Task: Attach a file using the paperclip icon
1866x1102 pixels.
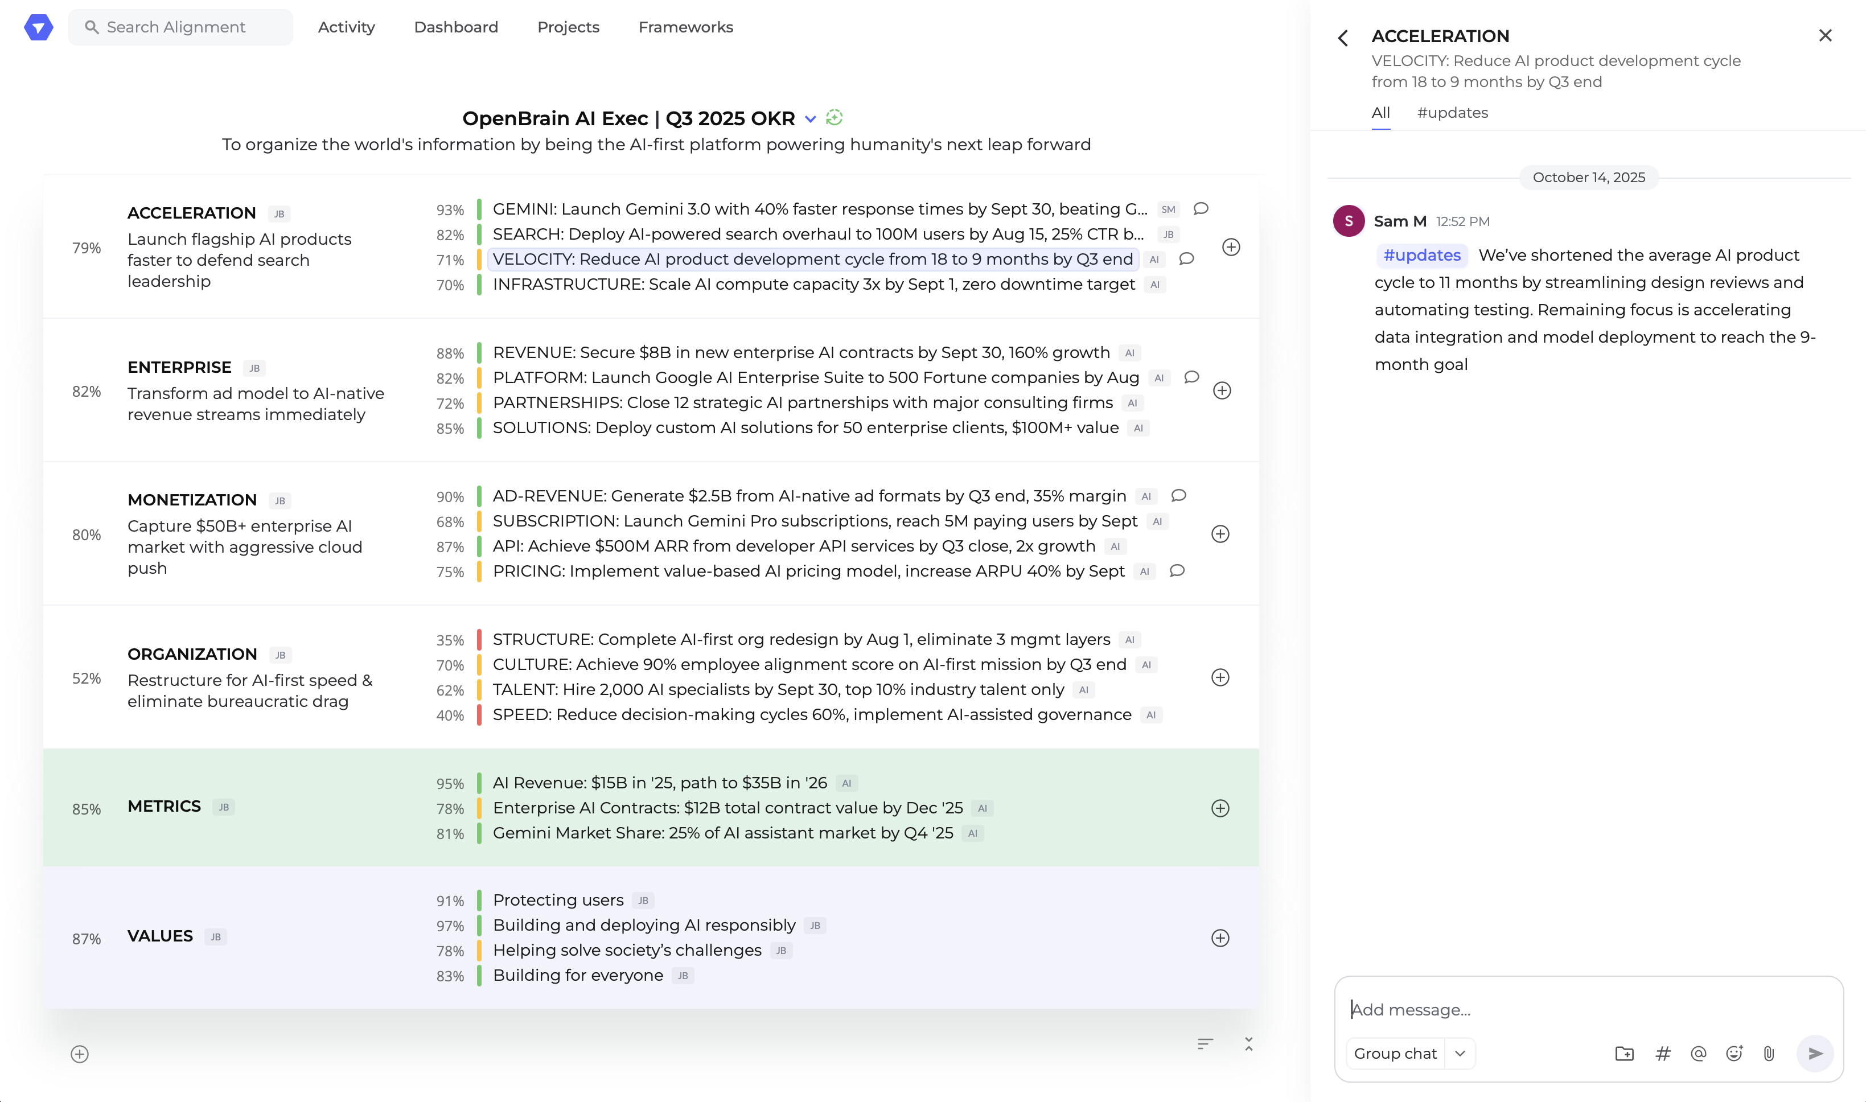Action: [x=1768, y=1053]
